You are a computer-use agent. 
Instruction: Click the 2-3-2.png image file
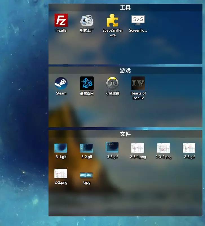click(164, 148)
